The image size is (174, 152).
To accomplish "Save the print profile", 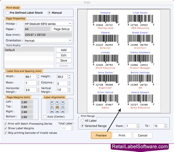I will [x=64, y=61].
